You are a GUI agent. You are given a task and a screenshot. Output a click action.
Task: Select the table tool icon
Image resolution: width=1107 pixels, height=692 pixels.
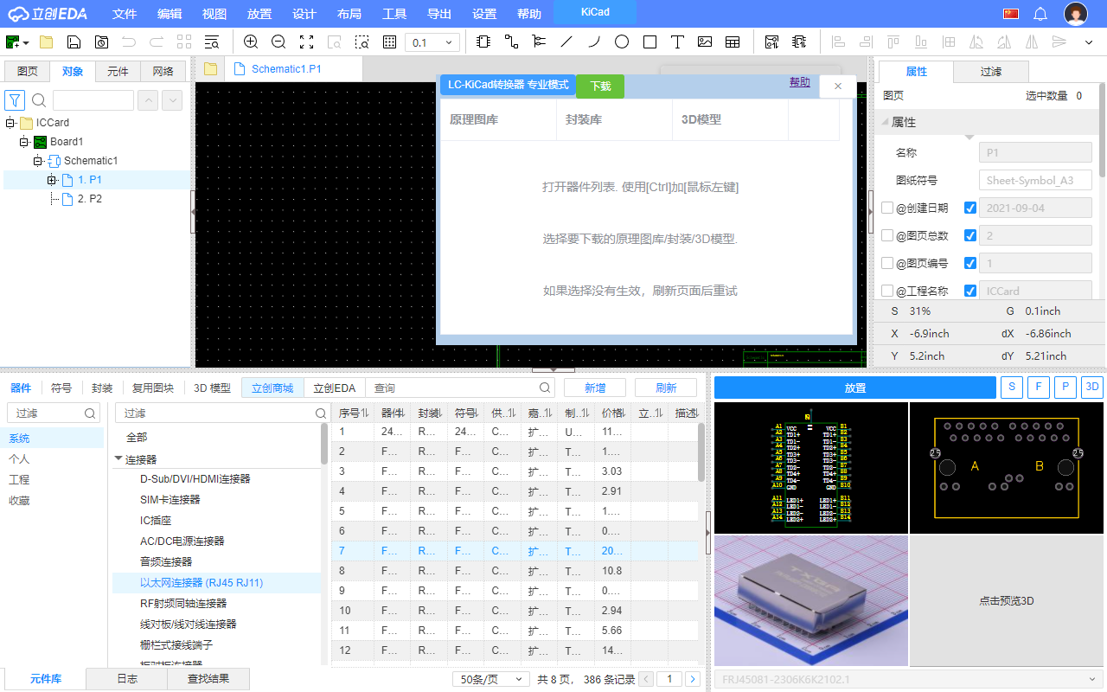point(733,42)
